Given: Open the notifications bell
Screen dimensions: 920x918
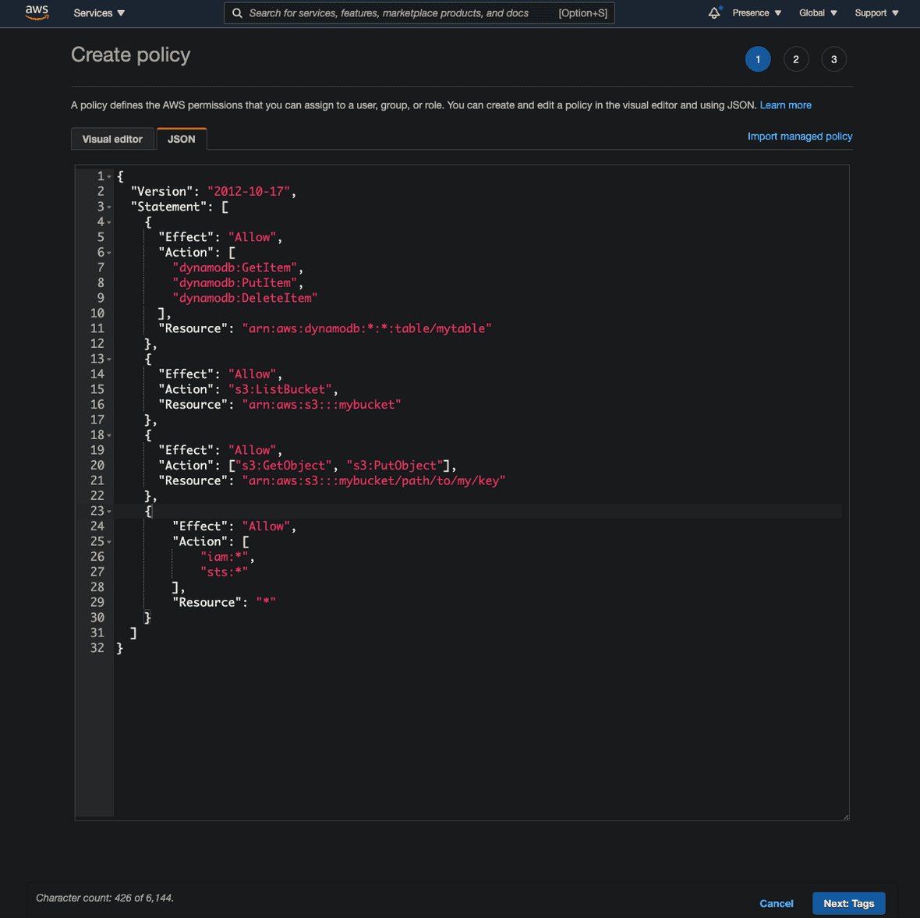Looking at the screenshot, I should [x=713, y=12].
